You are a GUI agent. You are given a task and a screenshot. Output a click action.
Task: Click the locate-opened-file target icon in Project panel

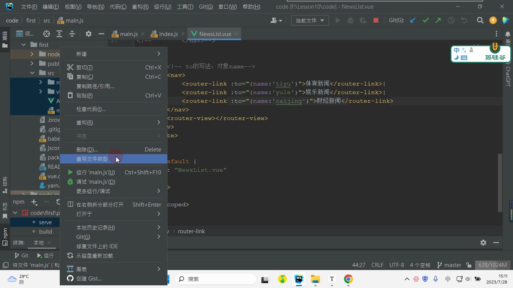click(x=47, y=34)
